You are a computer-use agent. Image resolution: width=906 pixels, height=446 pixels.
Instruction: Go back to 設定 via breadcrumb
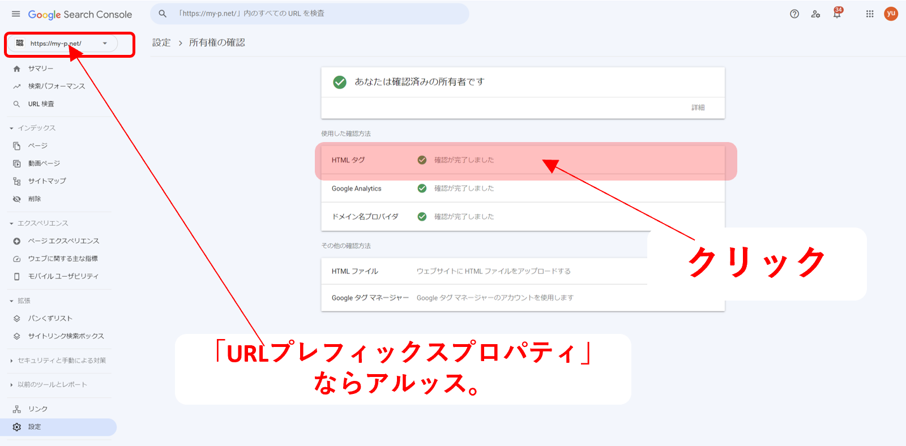click(x=161, y=42)
